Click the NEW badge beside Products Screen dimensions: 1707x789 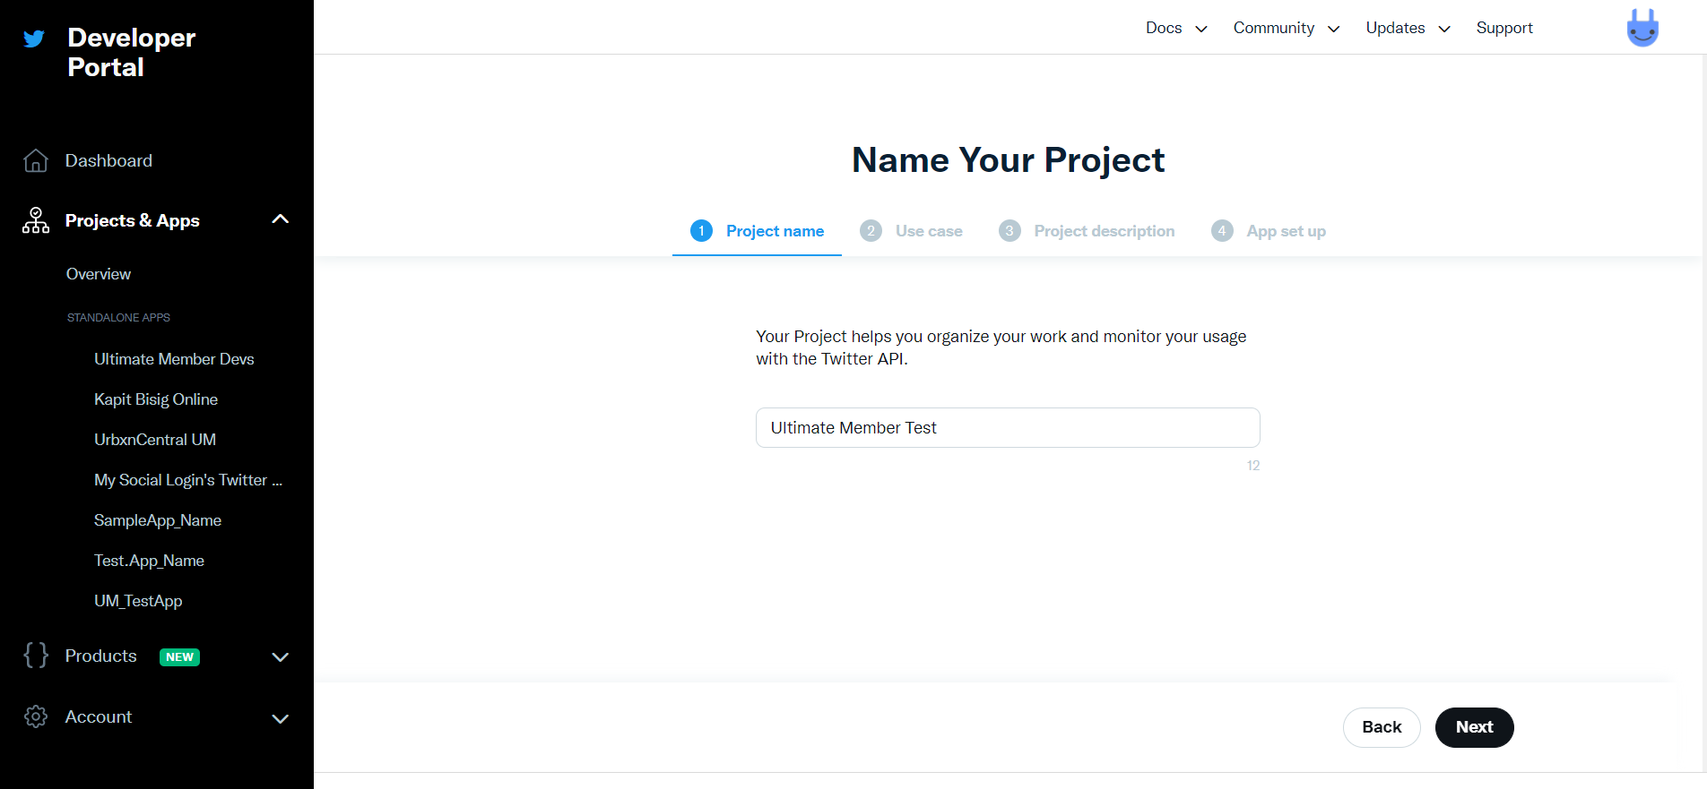tap(179, 656)
